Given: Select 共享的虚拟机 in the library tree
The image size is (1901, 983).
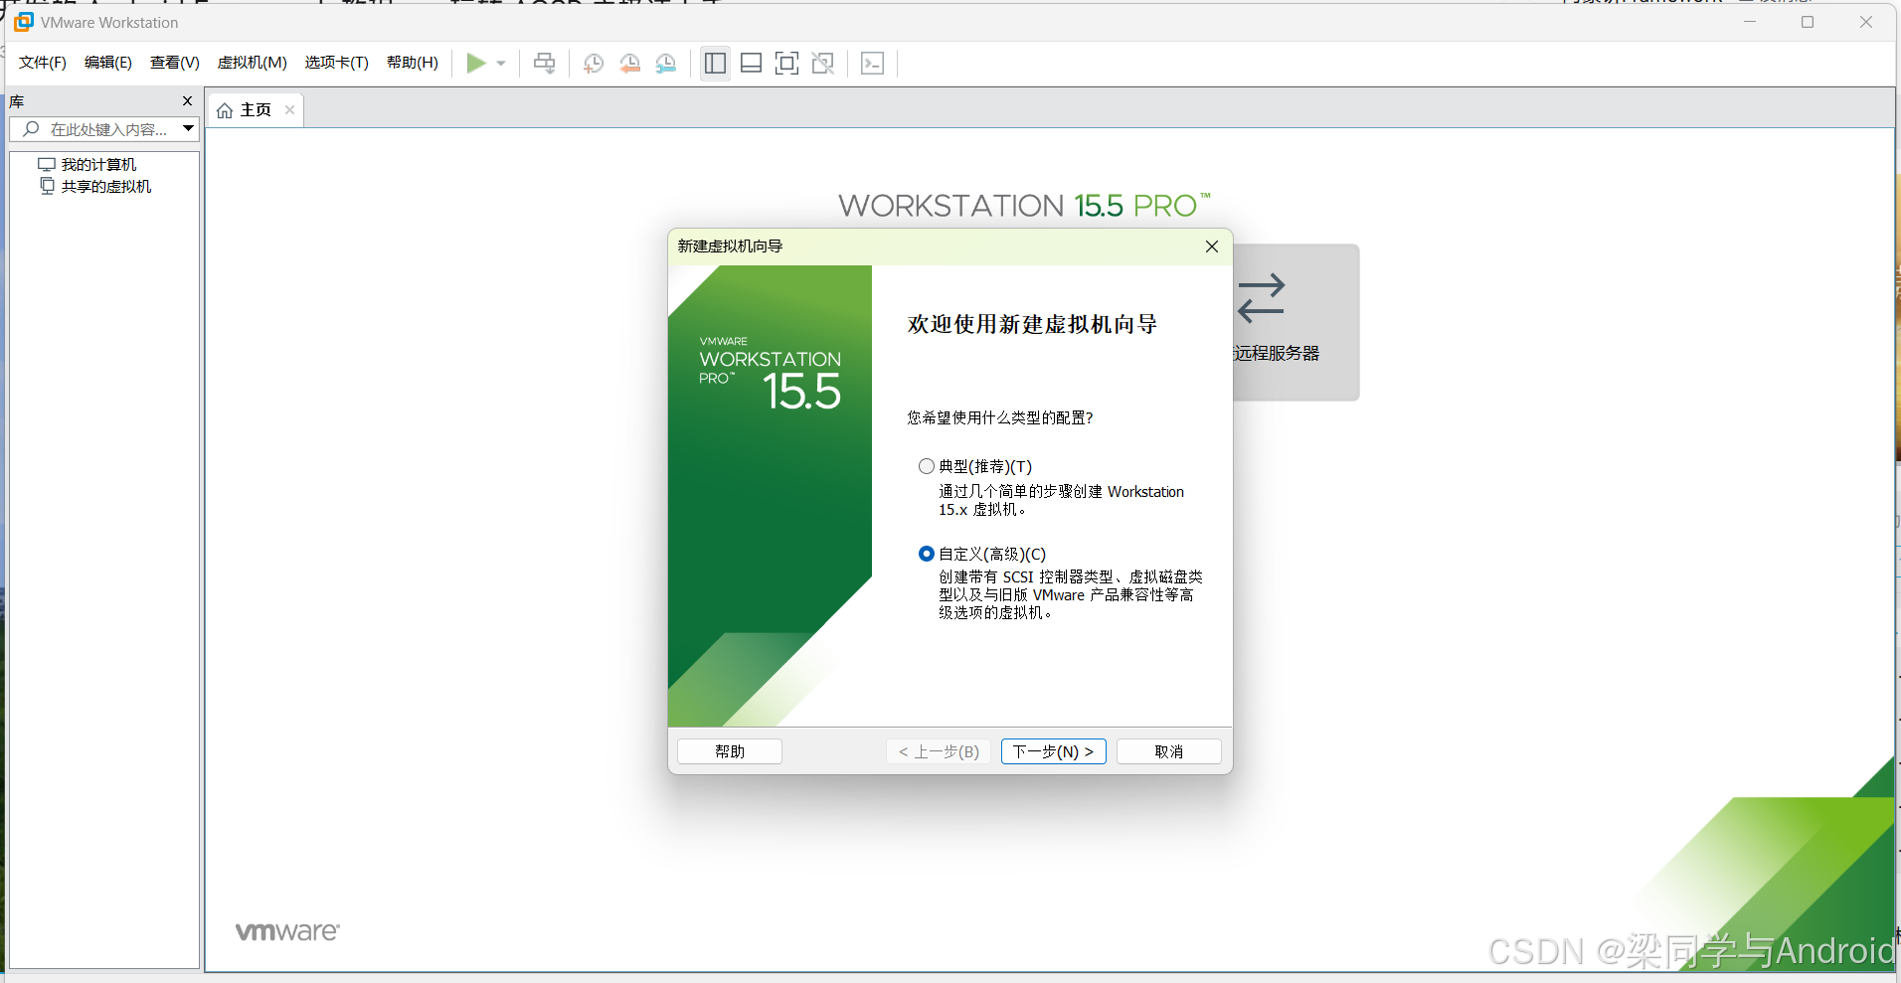Looking at the screenshot, I should (95, 186).
